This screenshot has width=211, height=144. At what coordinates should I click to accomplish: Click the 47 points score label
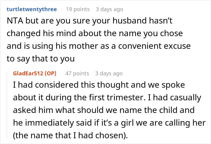77,74
